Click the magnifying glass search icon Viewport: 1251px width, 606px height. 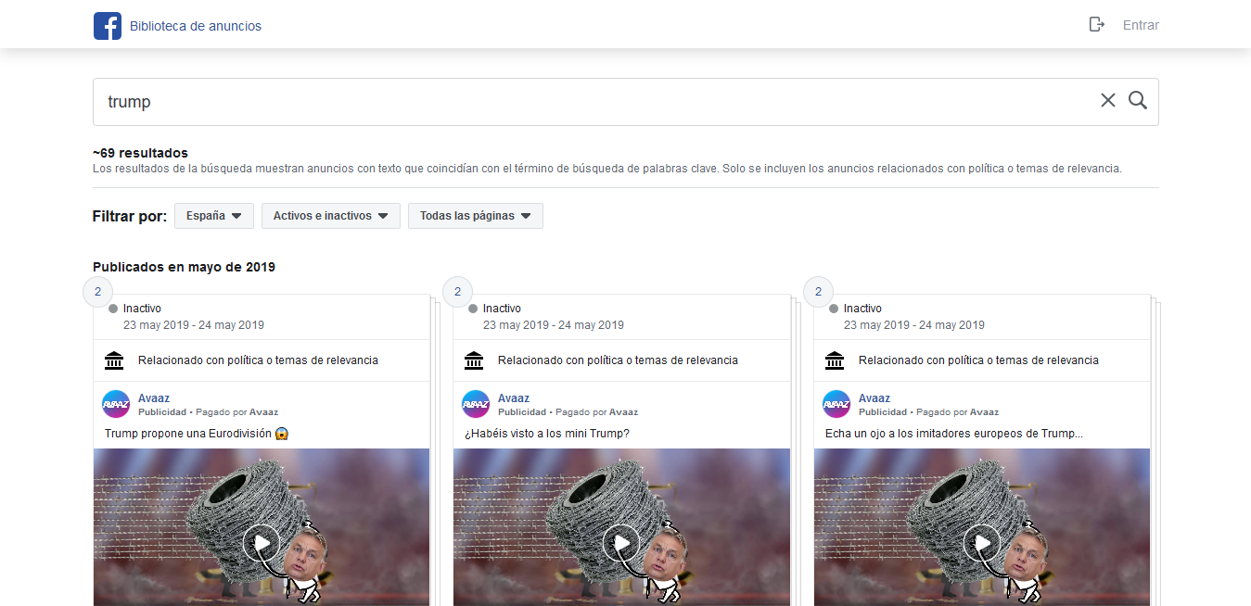(x=1138, y=100)
